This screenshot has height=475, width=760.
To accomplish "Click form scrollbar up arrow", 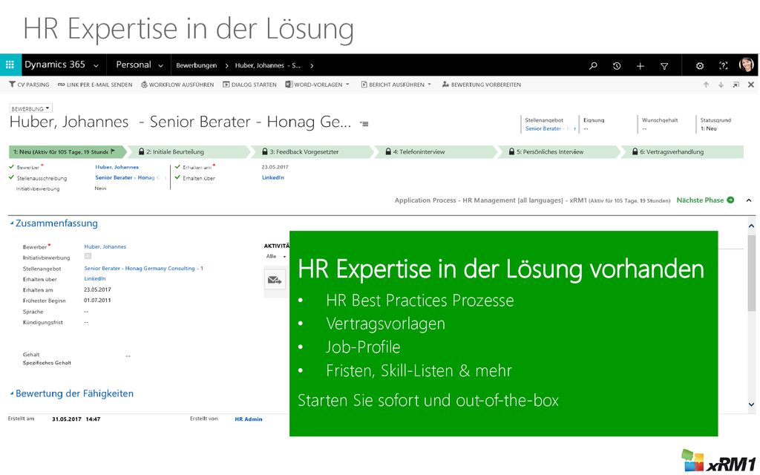I will click(751, 226).
